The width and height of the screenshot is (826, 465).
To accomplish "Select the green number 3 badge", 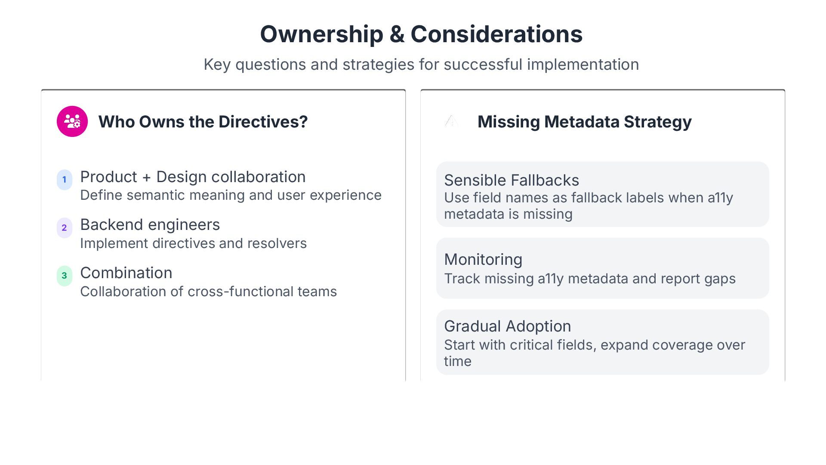I will pyautogui.click(x=65, y=276).
